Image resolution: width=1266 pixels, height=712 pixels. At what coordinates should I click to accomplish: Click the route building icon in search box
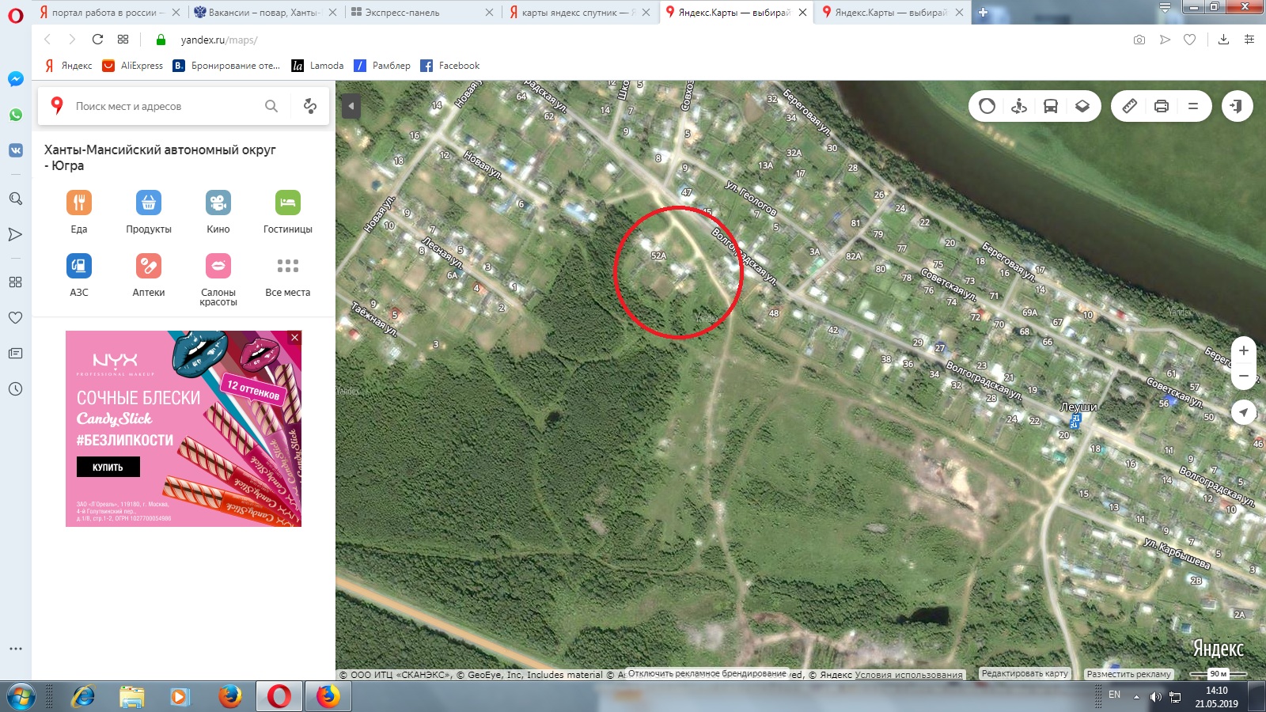pos(310,106)
